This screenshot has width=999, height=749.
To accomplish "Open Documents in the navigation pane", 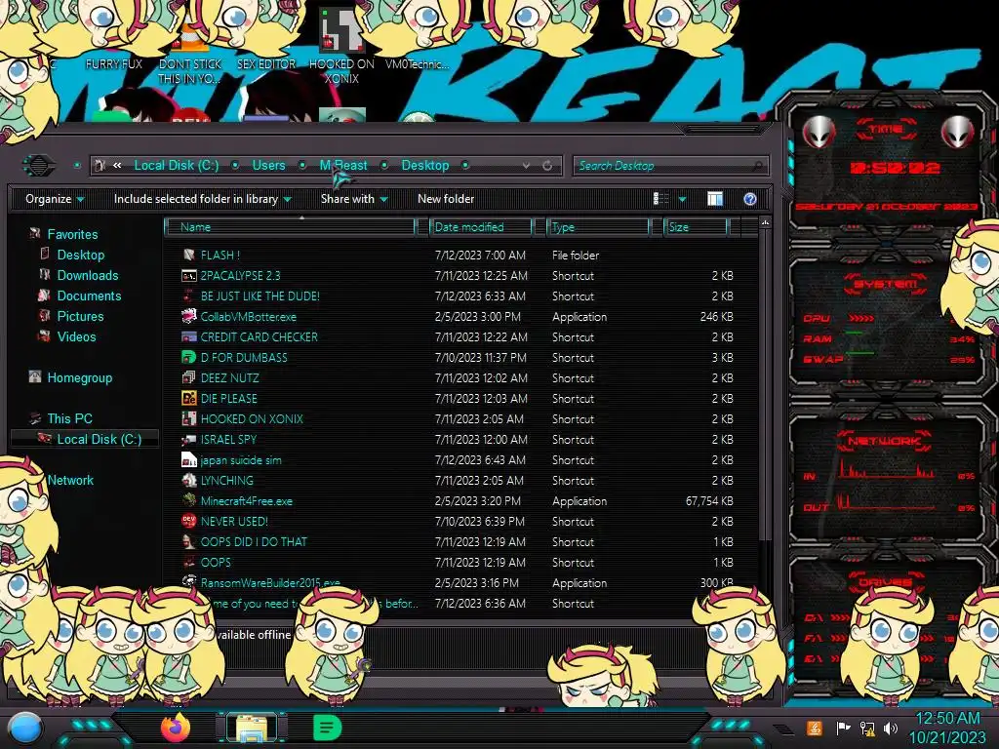I will coord(89,296).
